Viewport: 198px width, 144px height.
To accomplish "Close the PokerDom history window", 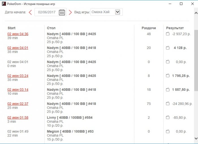I will tap(192, 4).
